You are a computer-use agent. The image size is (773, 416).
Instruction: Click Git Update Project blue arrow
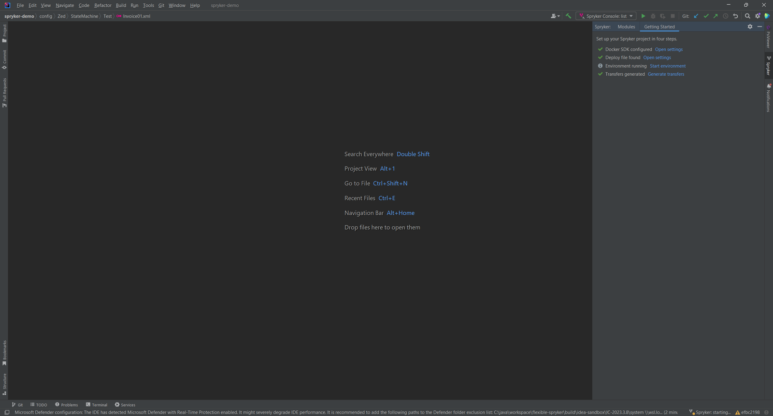696,16
